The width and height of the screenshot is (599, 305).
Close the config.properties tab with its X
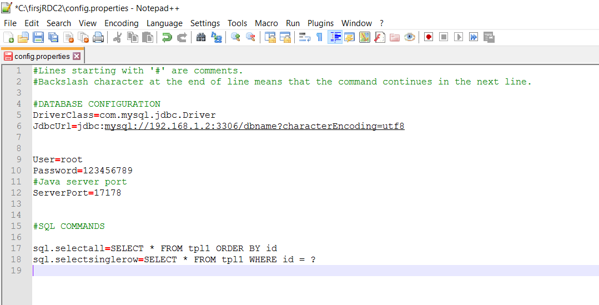[x=77, y=56]
